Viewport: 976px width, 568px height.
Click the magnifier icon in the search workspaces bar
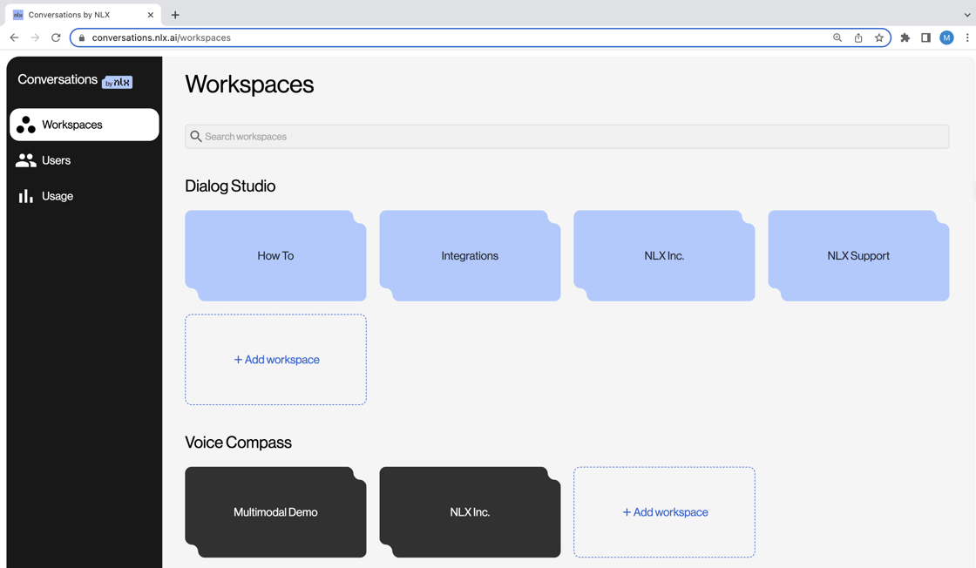tap(195, 136)
